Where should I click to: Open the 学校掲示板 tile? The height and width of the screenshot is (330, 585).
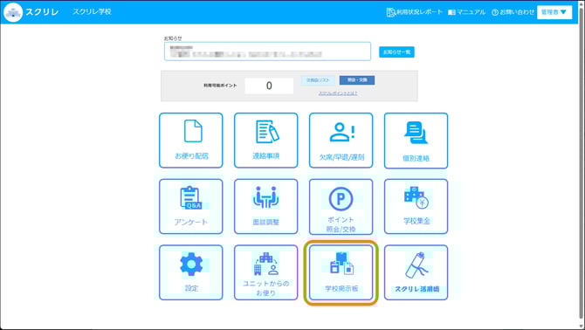pos(341,272)
